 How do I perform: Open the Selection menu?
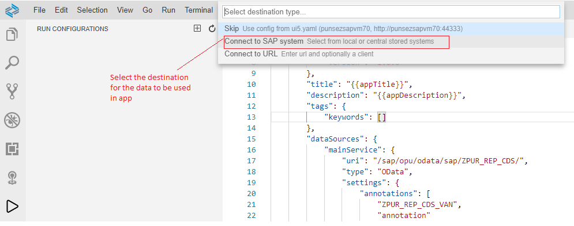pyautogui.click(x=92, y=10)
